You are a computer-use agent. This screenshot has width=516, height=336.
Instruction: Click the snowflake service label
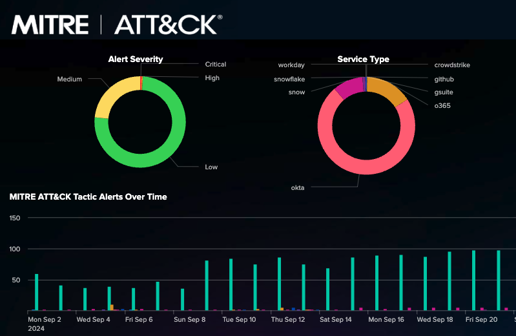point(289,79)
